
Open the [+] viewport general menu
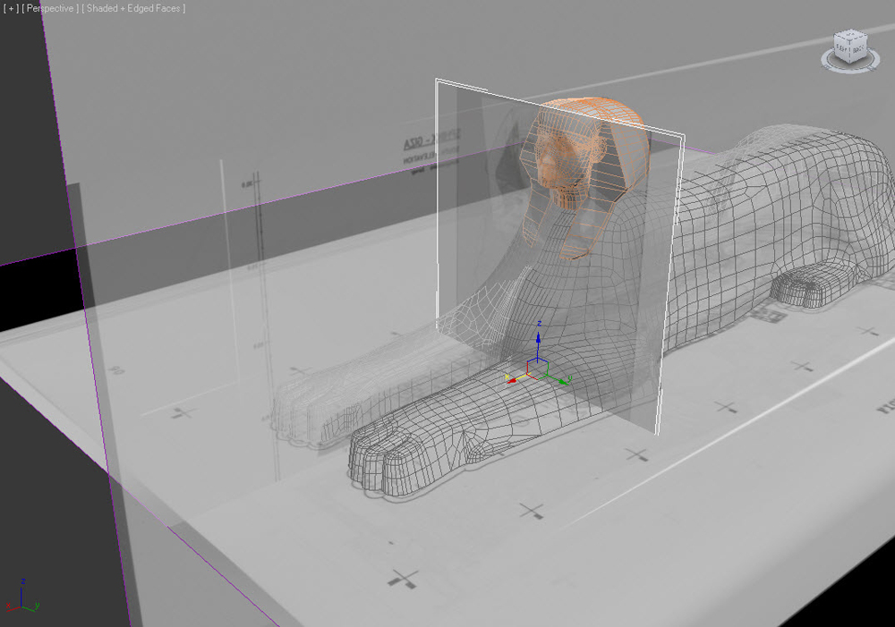(11, 9)
